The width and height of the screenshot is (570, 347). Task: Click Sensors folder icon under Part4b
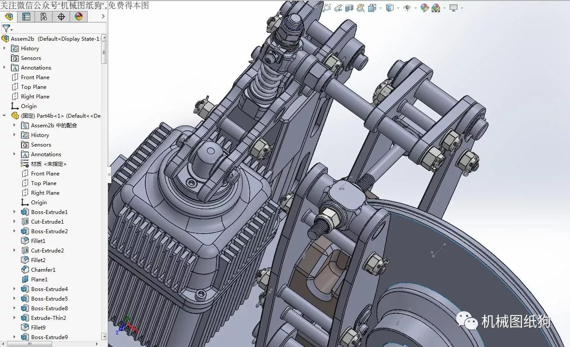(25, 144)
